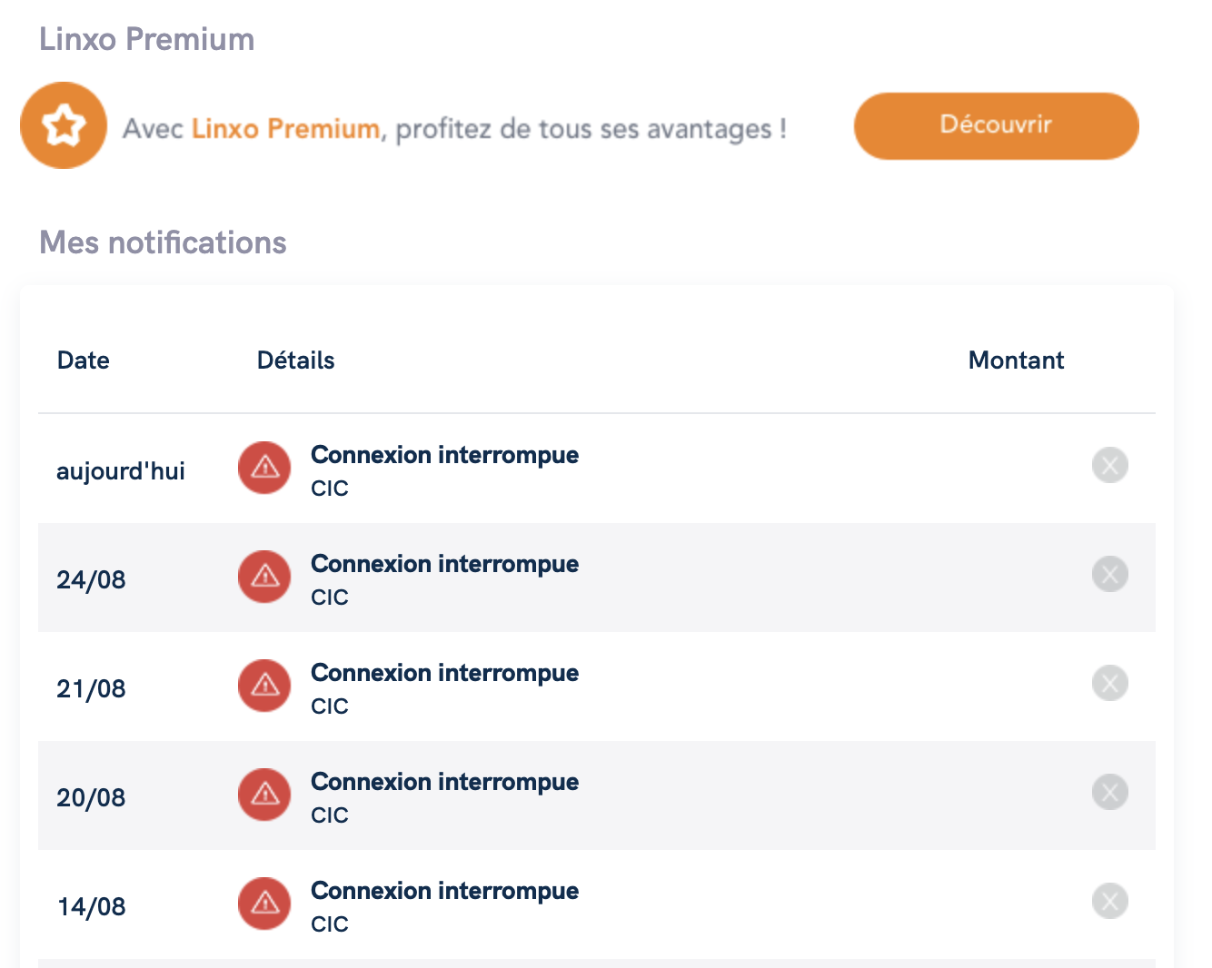The image size is (1212, 968).
Task: Dismiss the 24/08 notification
Action: pos(1109,575)
